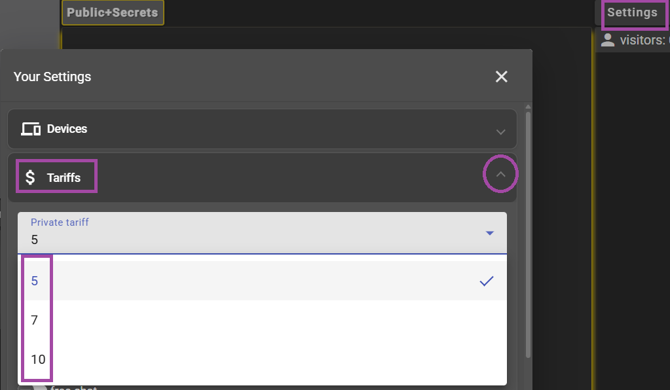
Task: Click the Devices section label
Action: [x=67, y=129]
